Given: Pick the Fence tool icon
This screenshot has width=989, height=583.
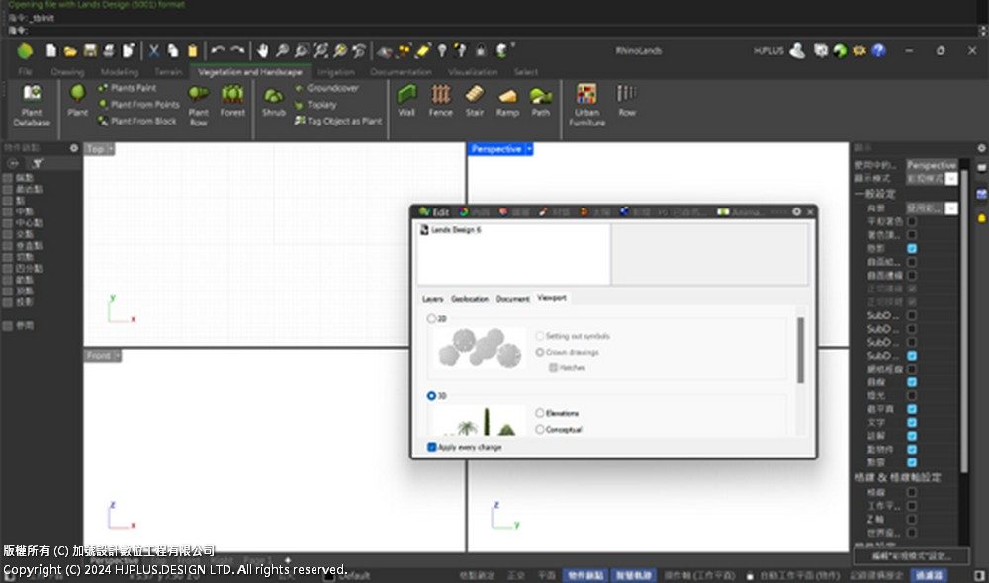Looking at the screenshot, I should coord(440,101).
